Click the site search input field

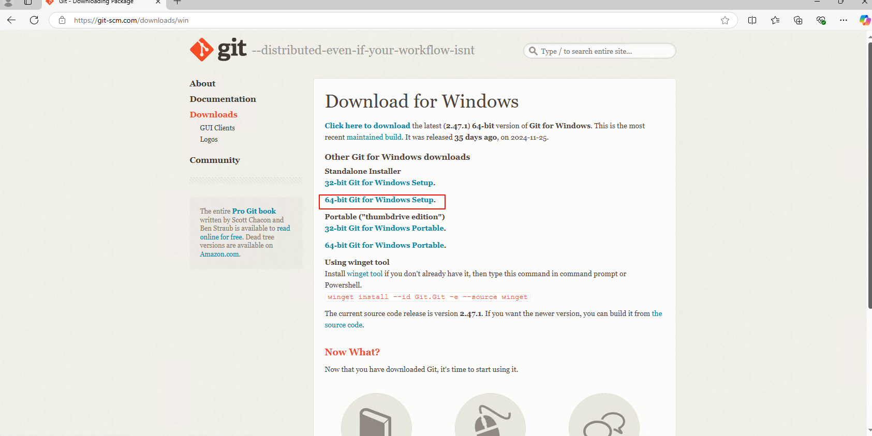599,51
